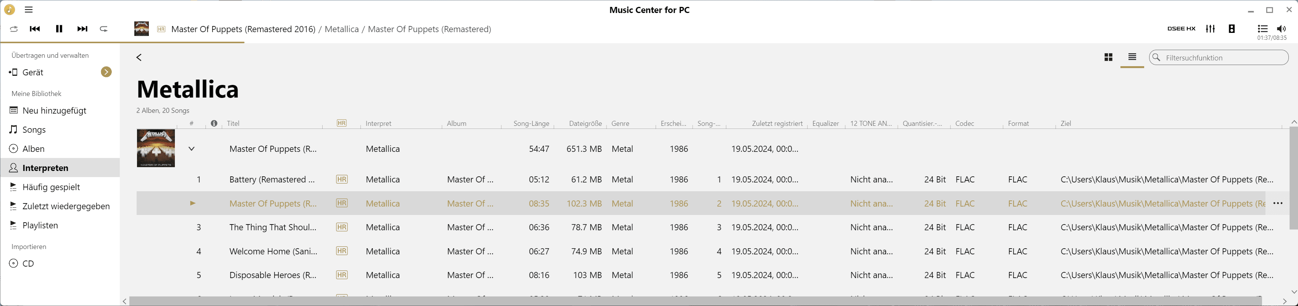The height and width of the screenshot is (306, 1298).
Task: Click the volume speaker icon
Action: tap(1282, 29)
